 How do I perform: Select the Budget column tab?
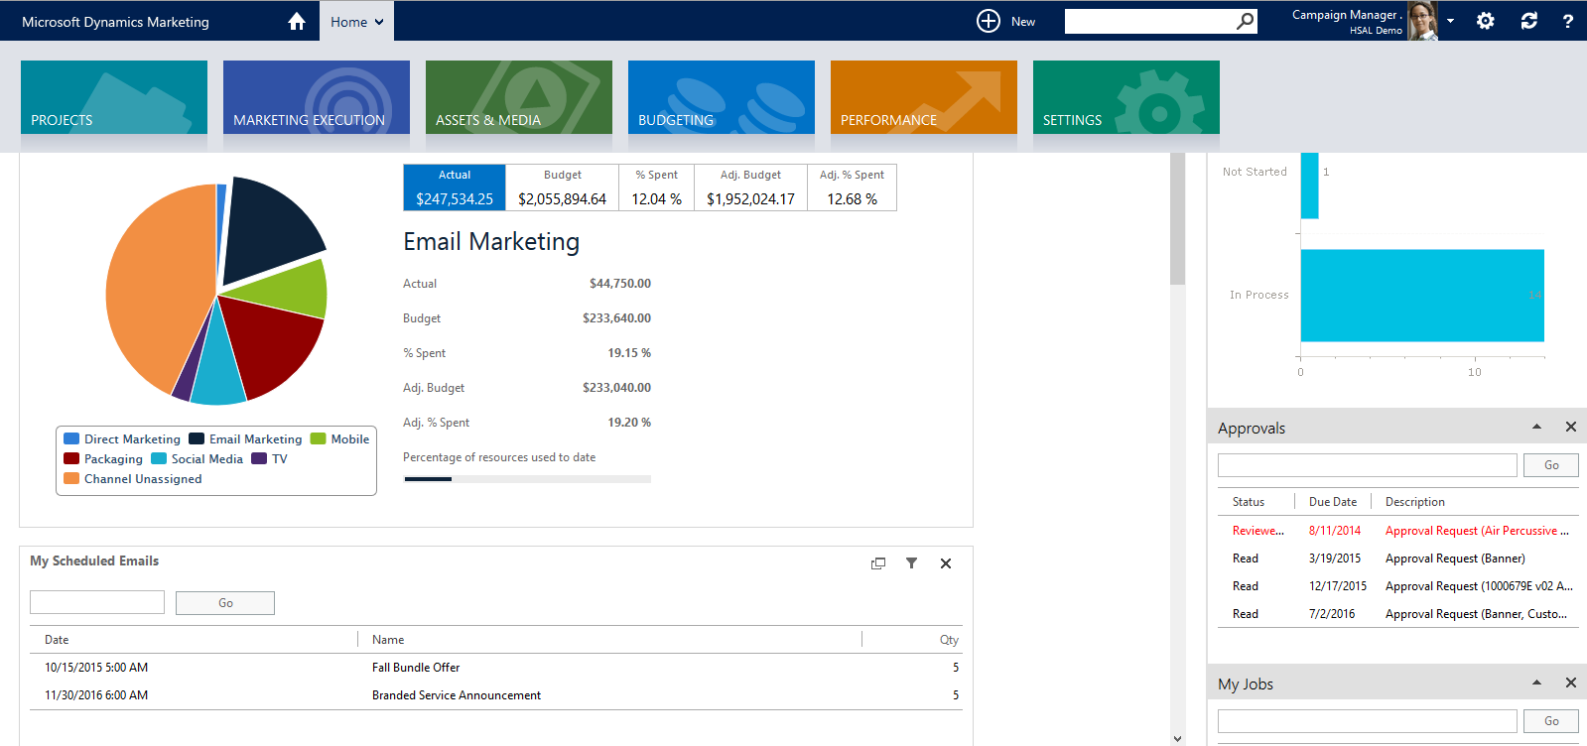562,187
